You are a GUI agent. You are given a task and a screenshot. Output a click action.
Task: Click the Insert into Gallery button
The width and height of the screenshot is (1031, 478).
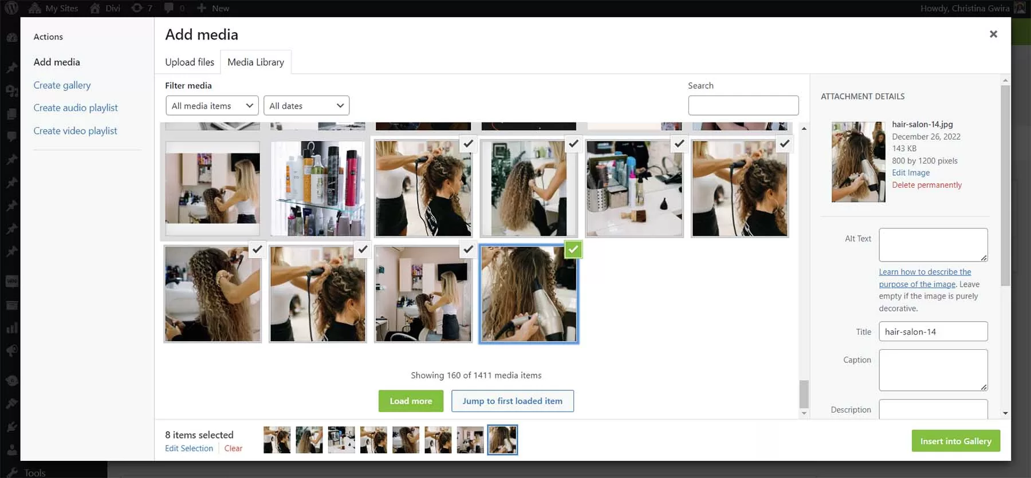(x=956, y=441)
